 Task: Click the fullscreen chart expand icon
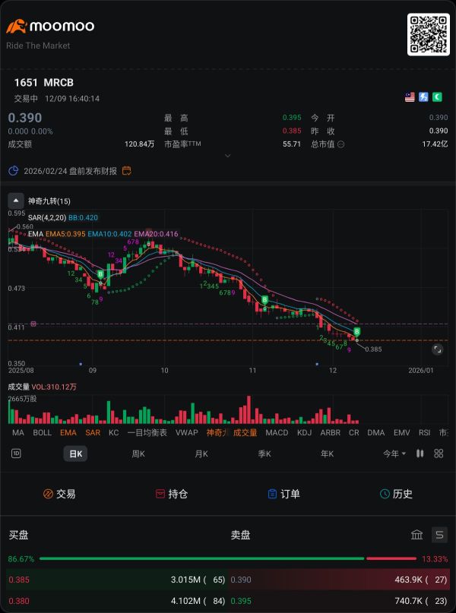click(437, 349)
